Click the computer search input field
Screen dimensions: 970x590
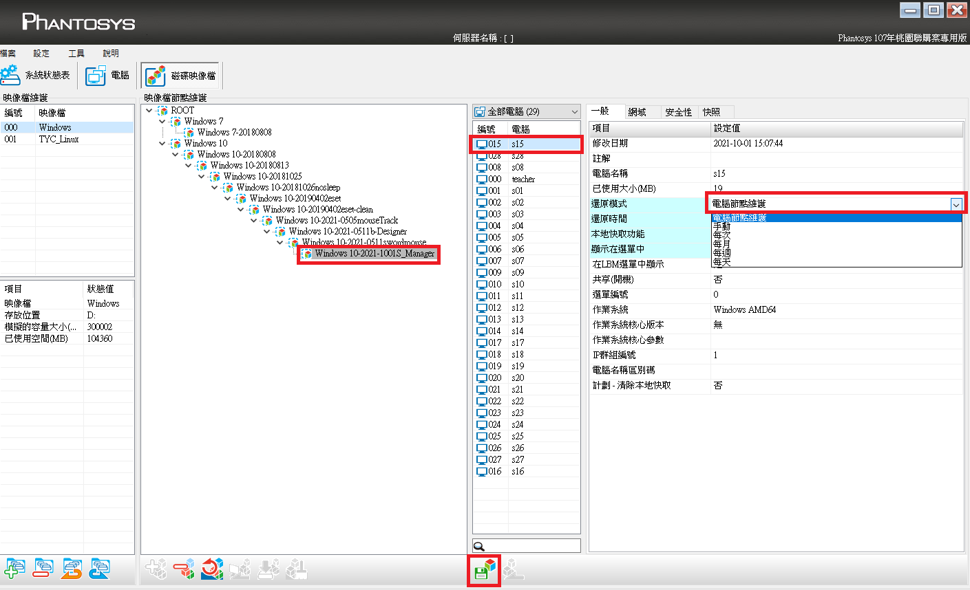click(x=527, y=546)
